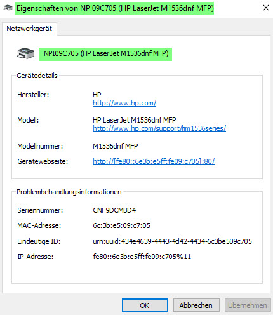Image resolution: width=273 pixels, height=315 pixels.
Task: Click the Eindeutige ID: label
Action: pyautogui.click(x=39, y=241)
